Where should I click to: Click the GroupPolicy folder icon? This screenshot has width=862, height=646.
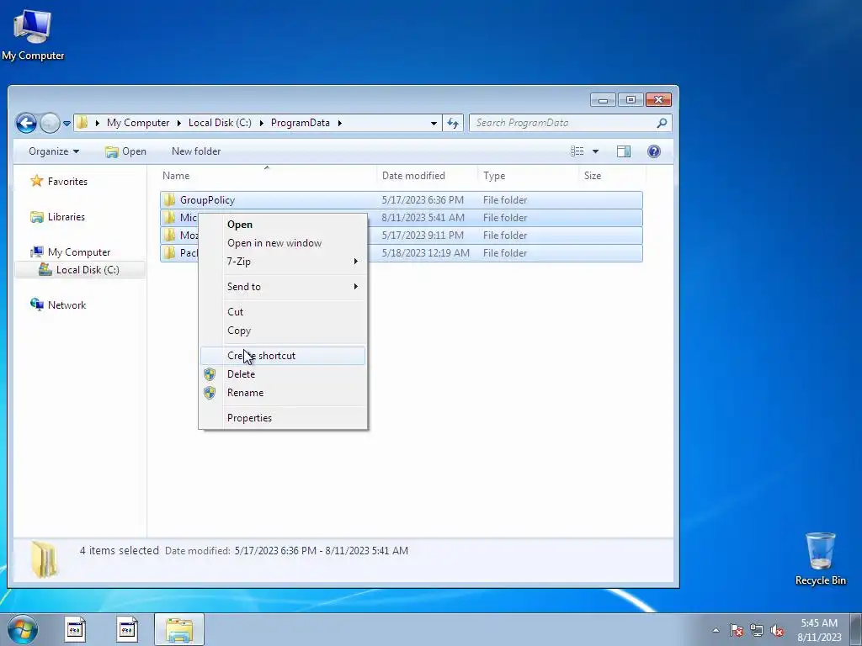click(170, 200)
